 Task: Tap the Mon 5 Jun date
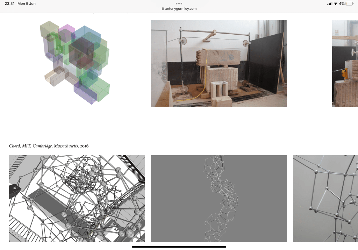pos(27,3)
